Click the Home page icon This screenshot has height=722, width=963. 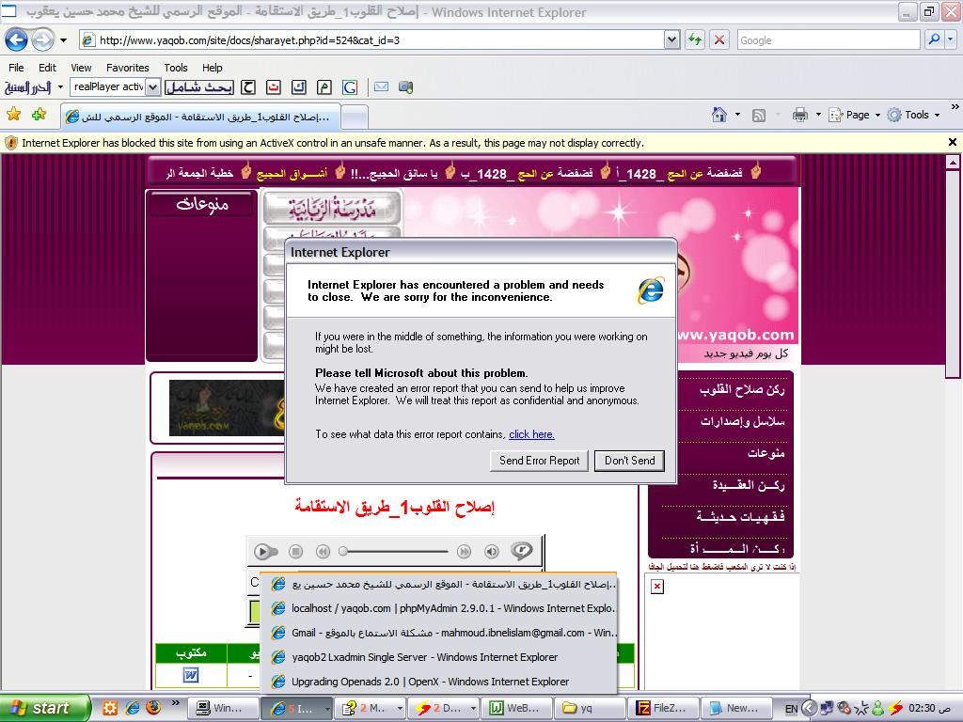point(718,114)
